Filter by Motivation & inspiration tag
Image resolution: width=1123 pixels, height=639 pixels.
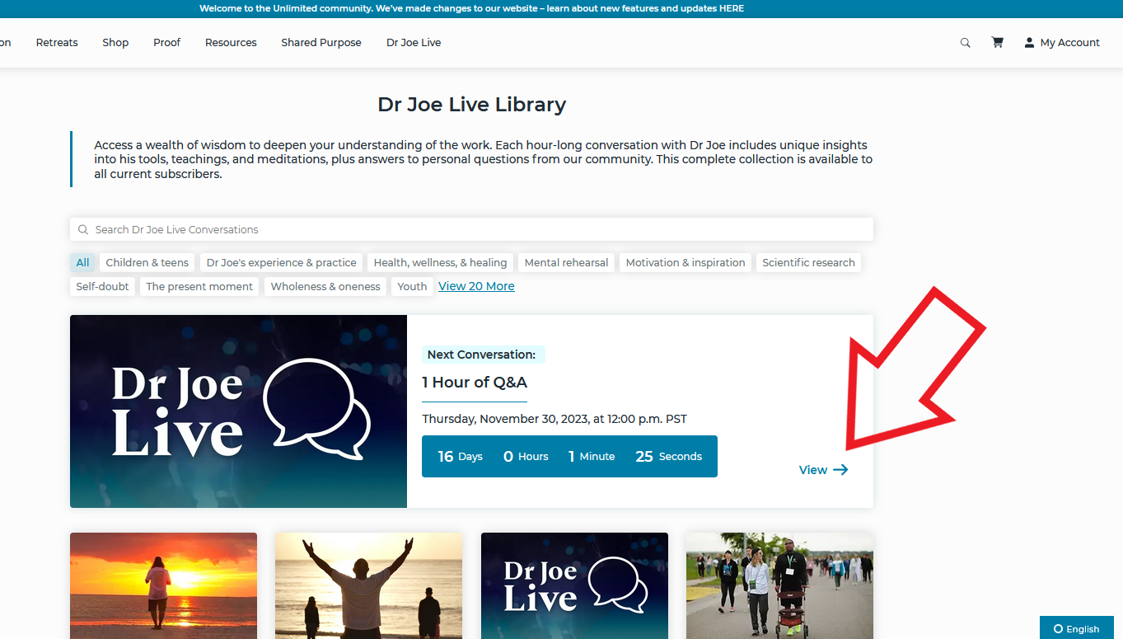pyautogui.click(x=685, y=263)
